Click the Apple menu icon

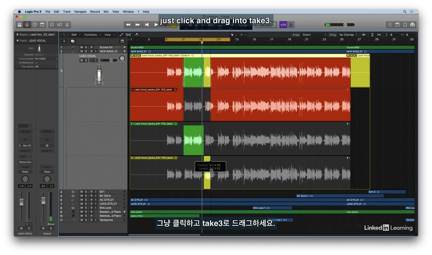19,11
